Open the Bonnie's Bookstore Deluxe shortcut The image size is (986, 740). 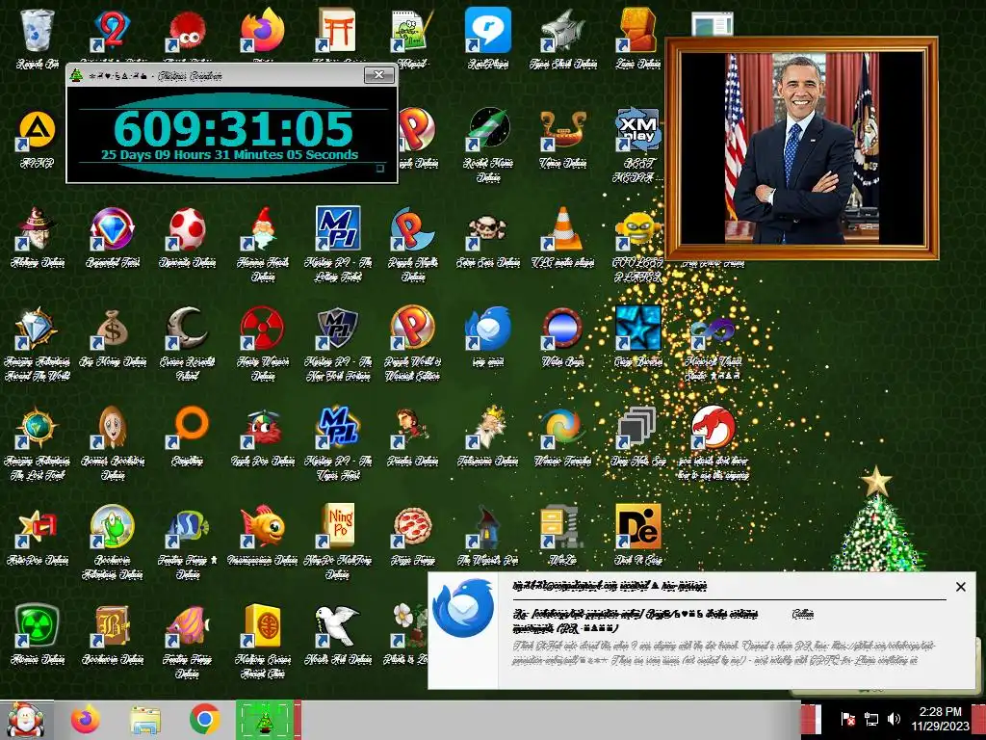112,428
